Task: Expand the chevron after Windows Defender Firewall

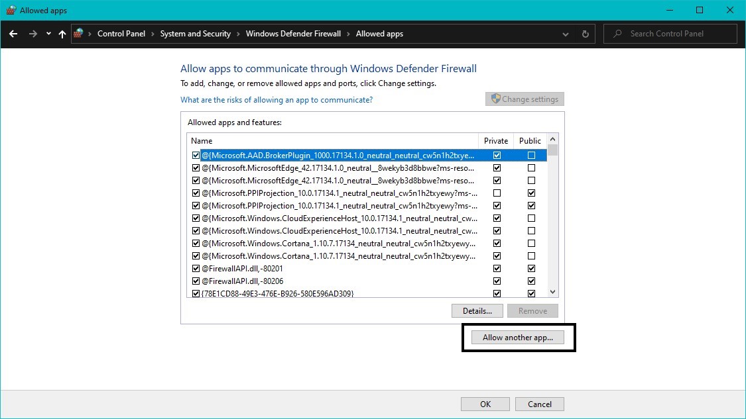Action: click(x=349, y=34)
